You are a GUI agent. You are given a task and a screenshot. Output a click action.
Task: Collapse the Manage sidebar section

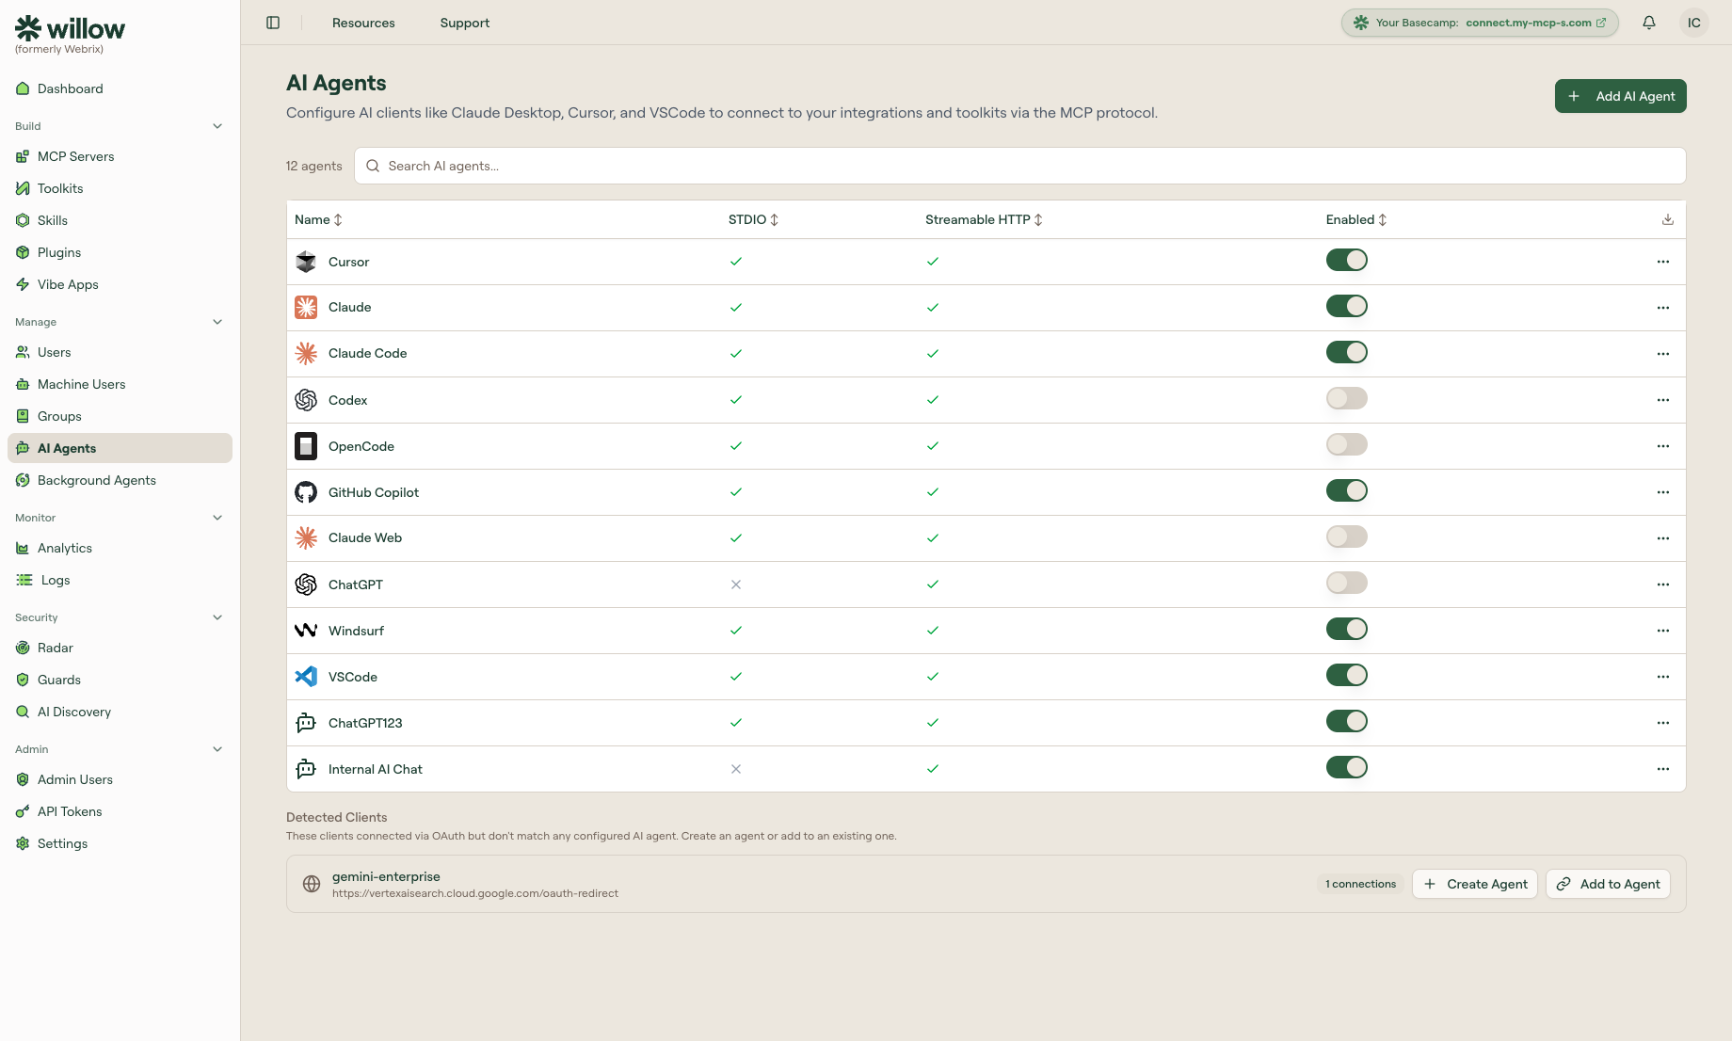217,322
